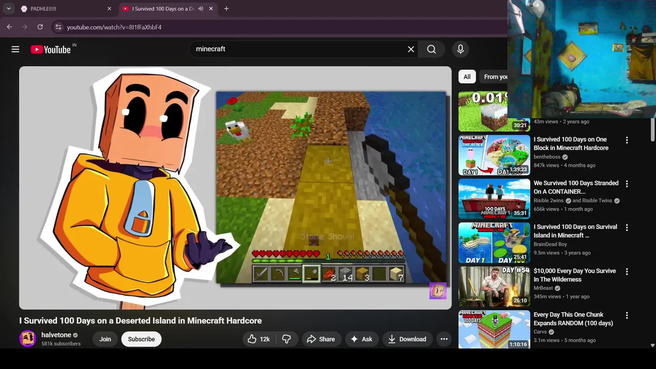Open title I Survived 100 Days on One Block
Screen dimensions: 656x369
click(x=571, y=143)
